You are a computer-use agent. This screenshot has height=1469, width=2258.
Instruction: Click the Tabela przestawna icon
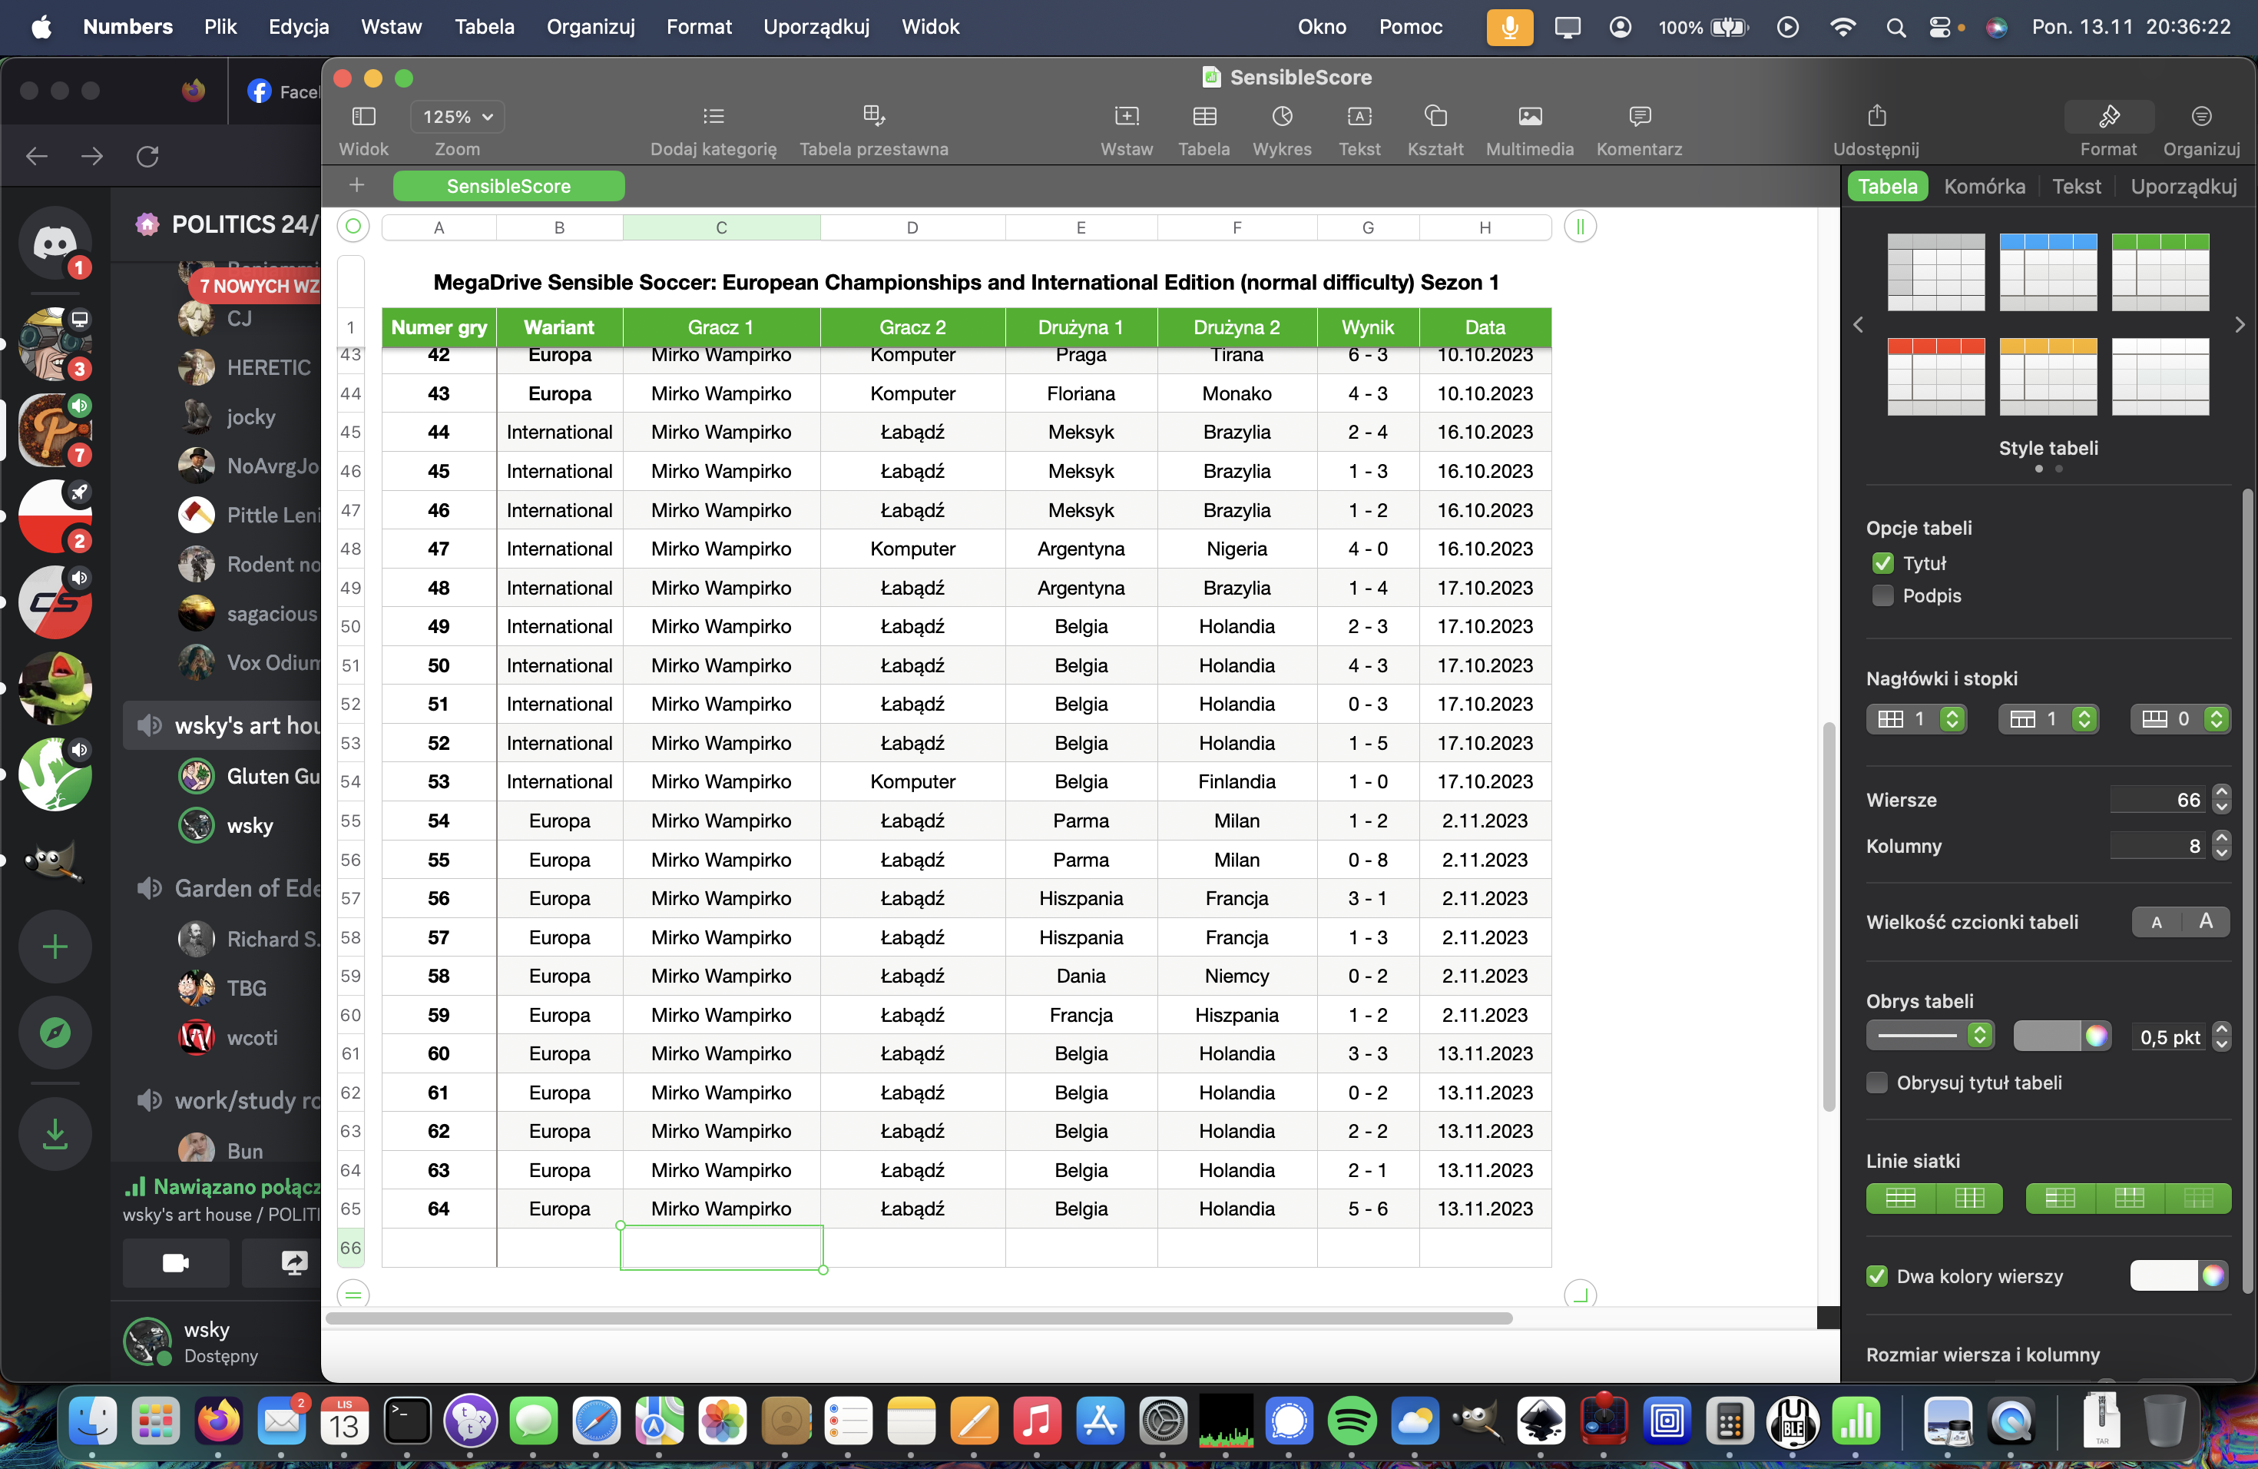coord(872,117)
